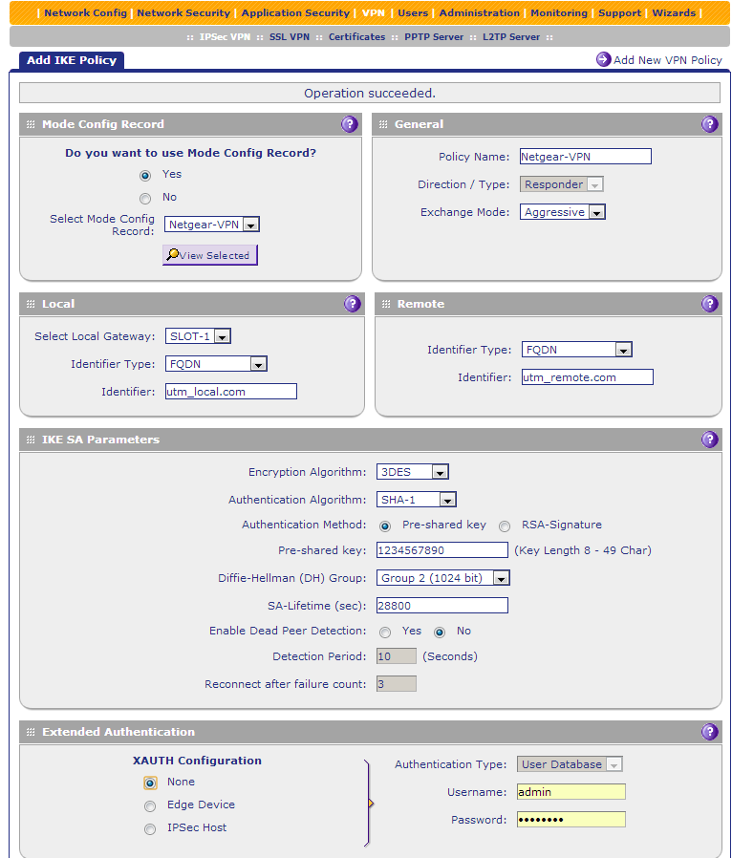Image resolution: width=732 pixels, height=858 pixels.
Task: Go to the PPTP Server submenu
Action: [434, 36]
